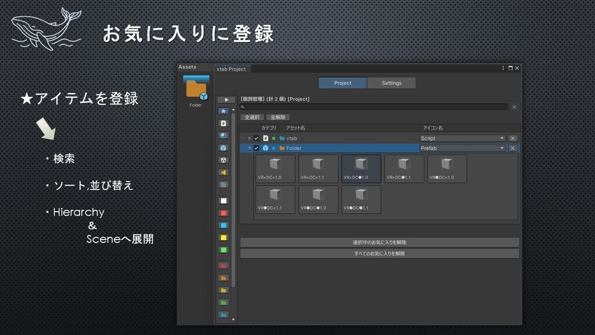Click the vtab Project window tab

[x=231, y=69]
